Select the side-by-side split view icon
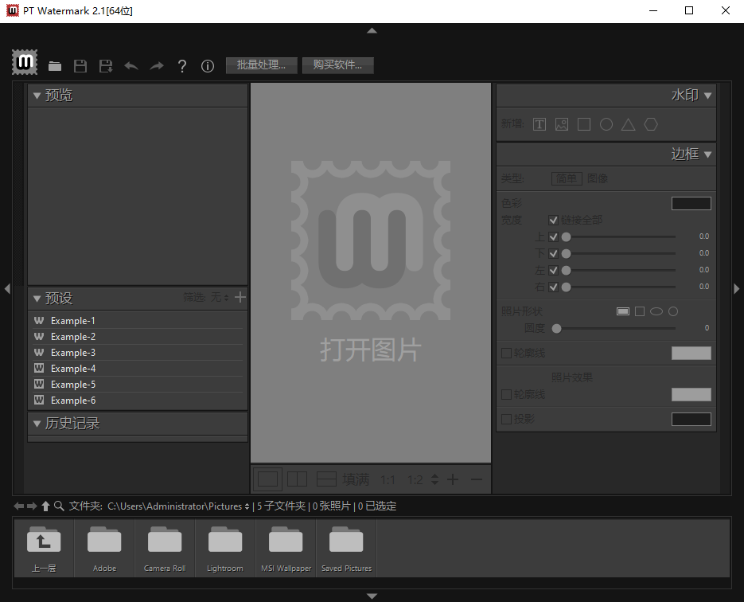The width and height of the screenshot is (744, 602). (x=297, y=479)
